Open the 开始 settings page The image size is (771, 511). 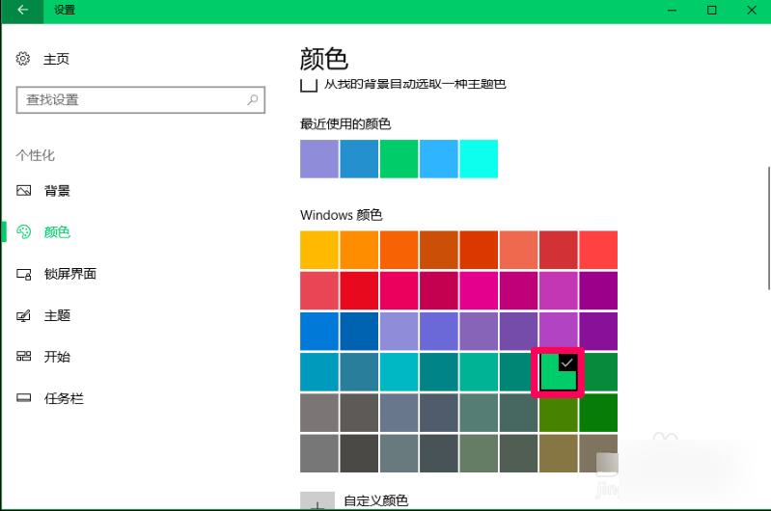(57, 356)
